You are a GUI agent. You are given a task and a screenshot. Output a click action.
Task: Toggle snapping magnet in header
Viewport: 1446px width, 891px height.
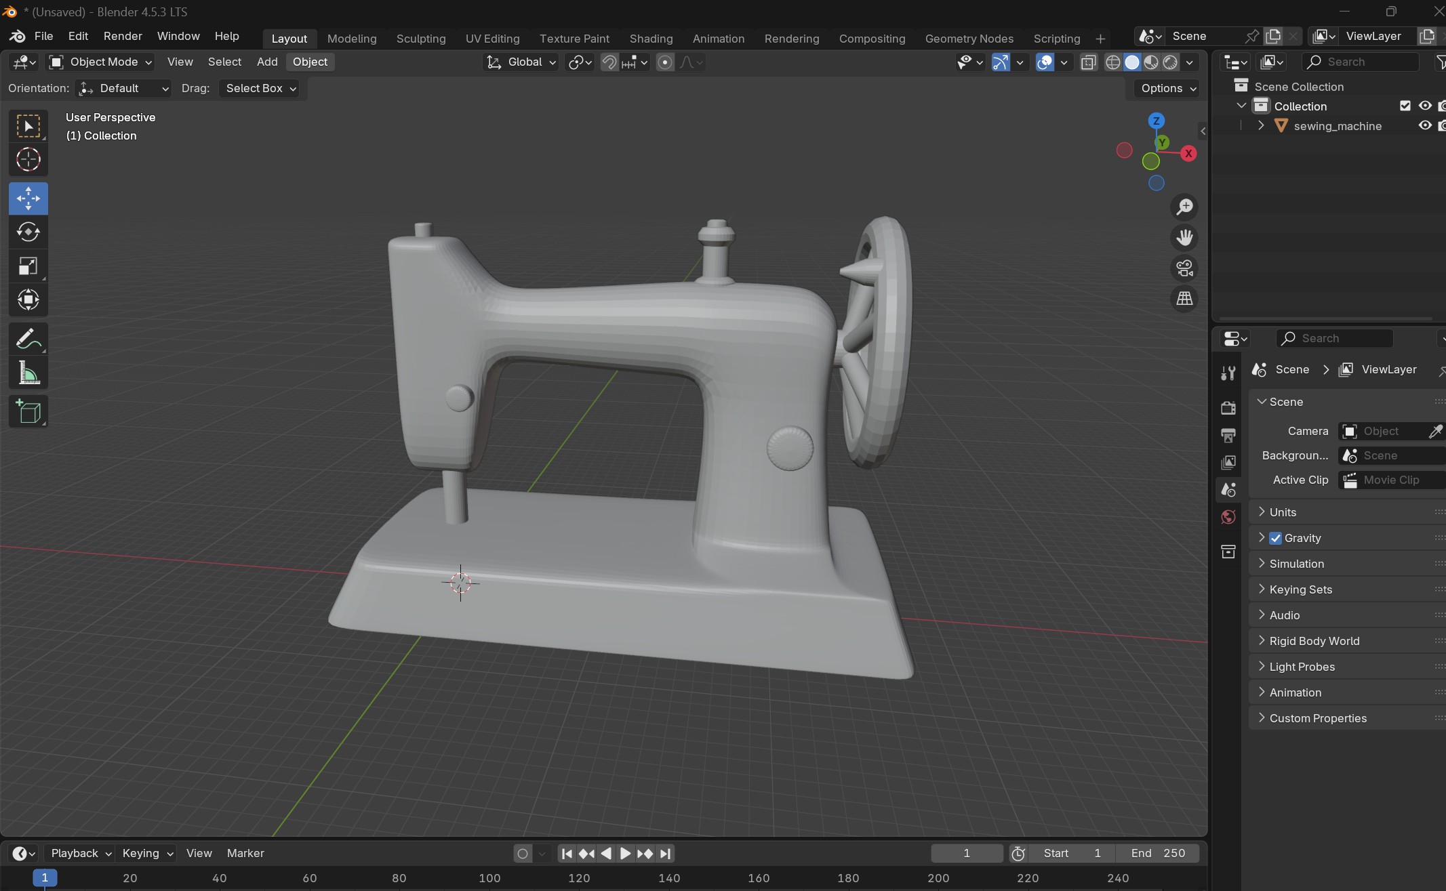click(x=609, y=62)
